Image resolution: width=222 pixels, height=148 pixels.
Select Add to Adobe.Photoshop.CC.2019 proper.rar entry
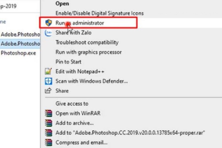click(x=130, y=133)
